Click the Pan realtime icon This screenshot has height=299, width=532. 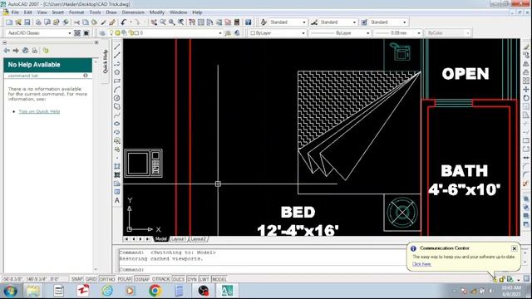[x=154, y=22]
